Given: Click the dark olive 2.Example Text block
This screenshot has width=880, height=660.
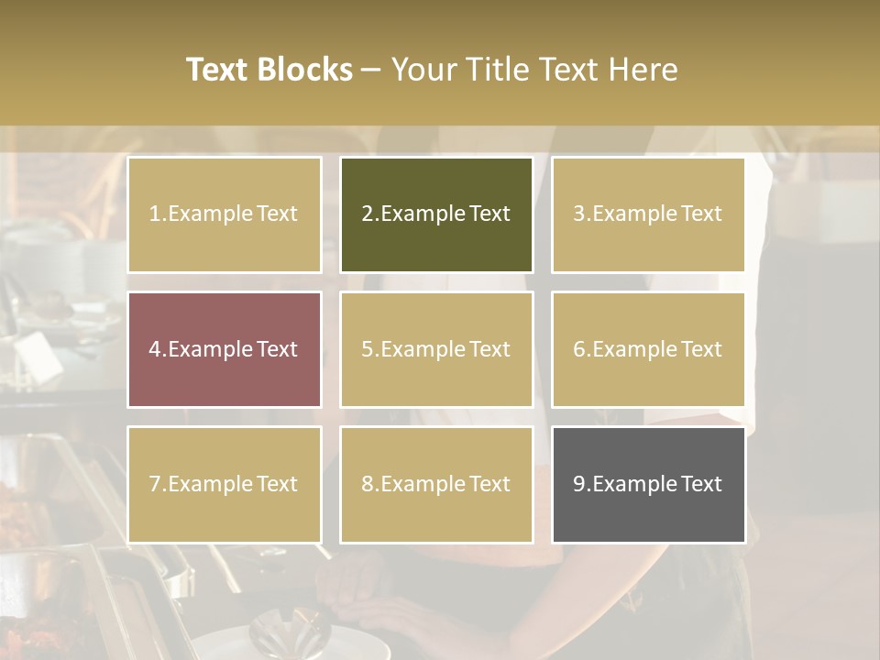Looking at the screenshot, I should (436, 214).
